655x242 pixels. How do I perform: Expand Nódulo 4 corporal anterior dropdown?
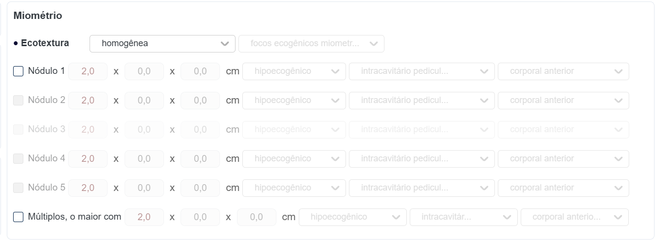563,159
